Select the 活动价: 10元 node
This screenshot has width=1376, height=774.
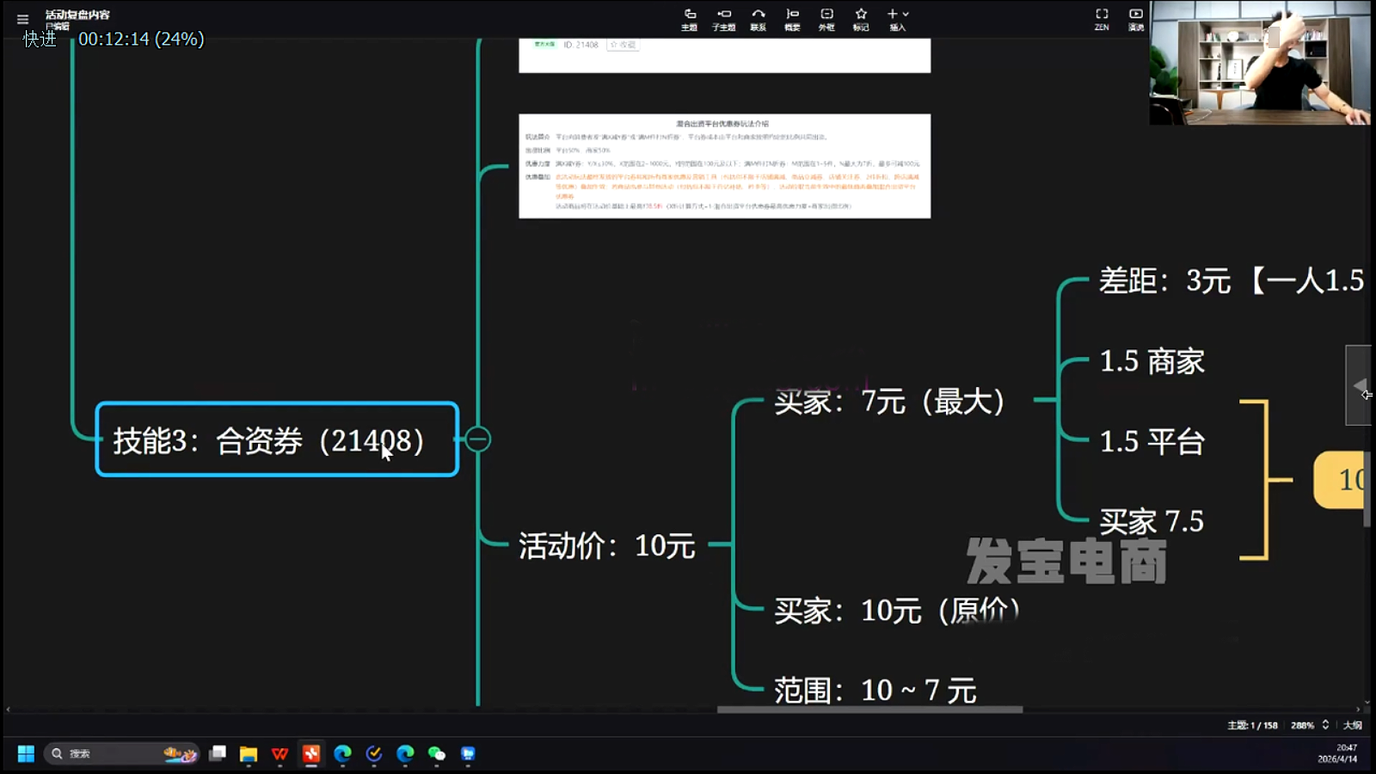[x=606, y=545]
